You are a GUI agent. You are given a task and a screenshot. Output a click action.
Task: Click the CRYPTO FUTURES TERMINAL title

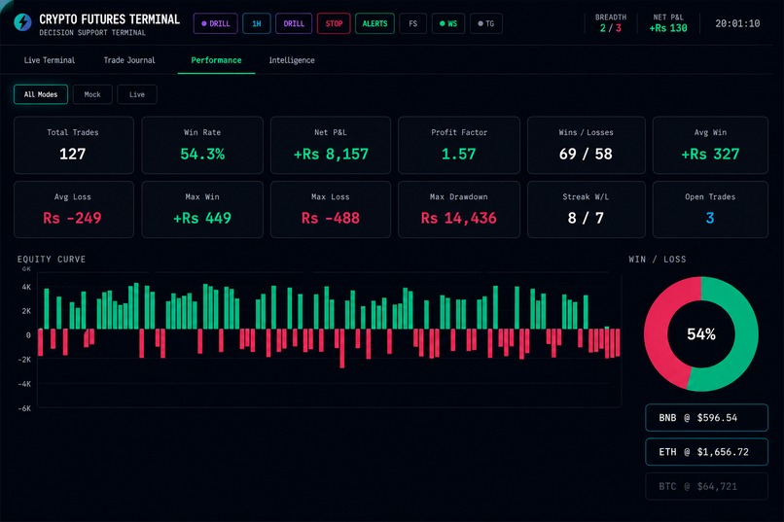coord(110,19)
